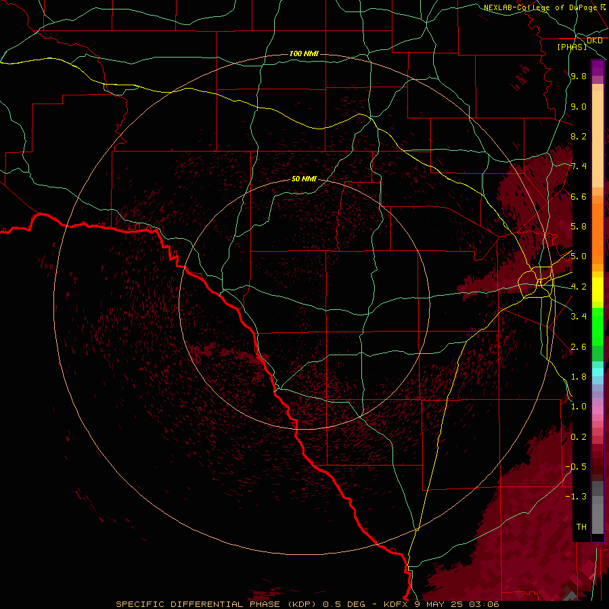Click the 8.2 legend value

[579, 137]
